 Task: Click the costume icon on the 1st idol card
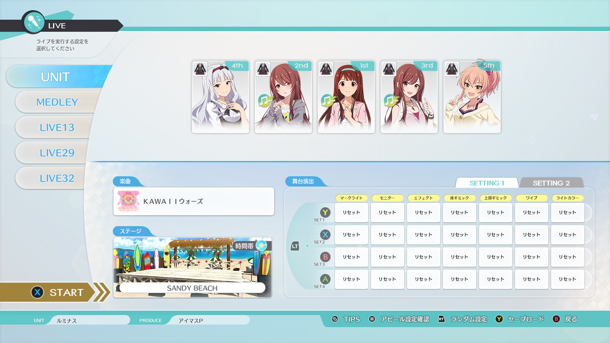click(x=326, y=69)
